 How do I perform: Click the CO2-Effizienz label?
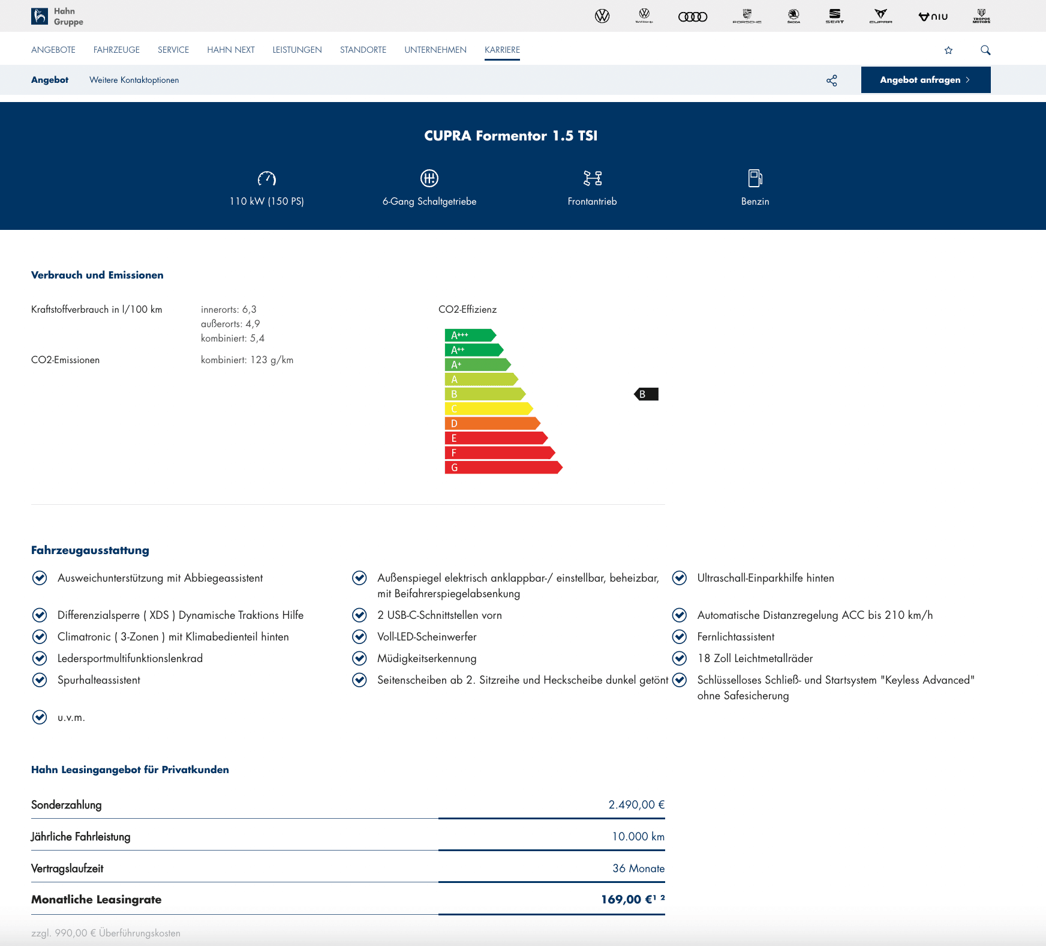pos(468,310)
